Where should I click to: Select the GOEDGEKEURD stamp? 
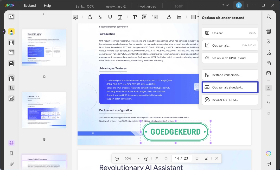pos(176,132)
